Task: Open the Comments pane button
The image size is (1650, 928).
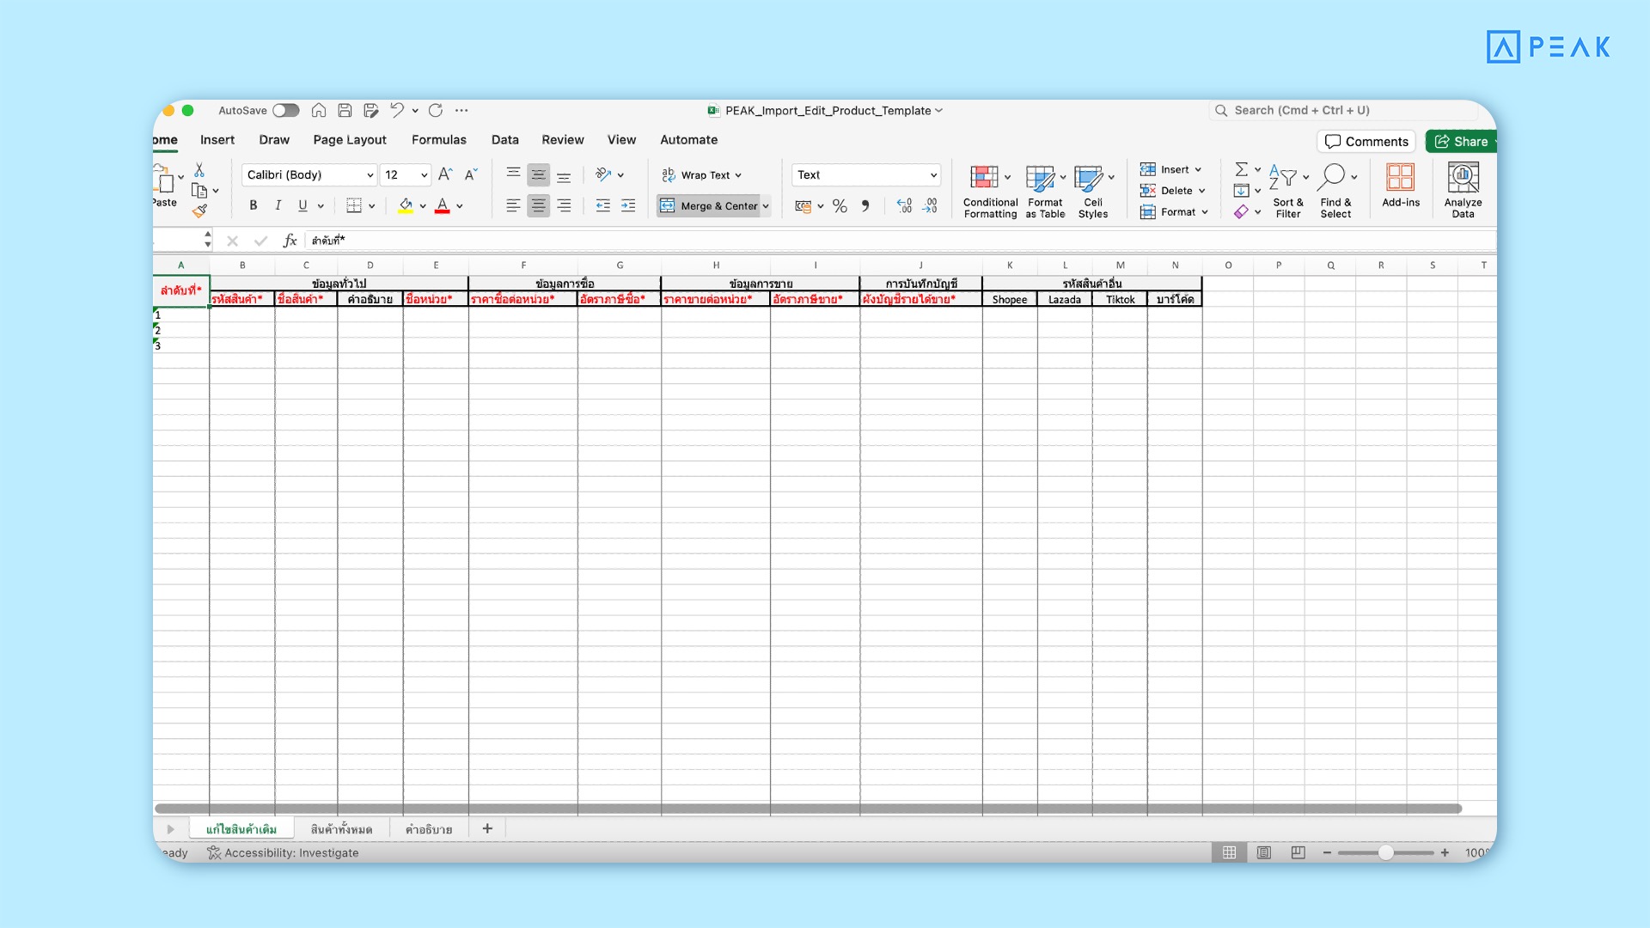Action: (x=1366, y=142)
